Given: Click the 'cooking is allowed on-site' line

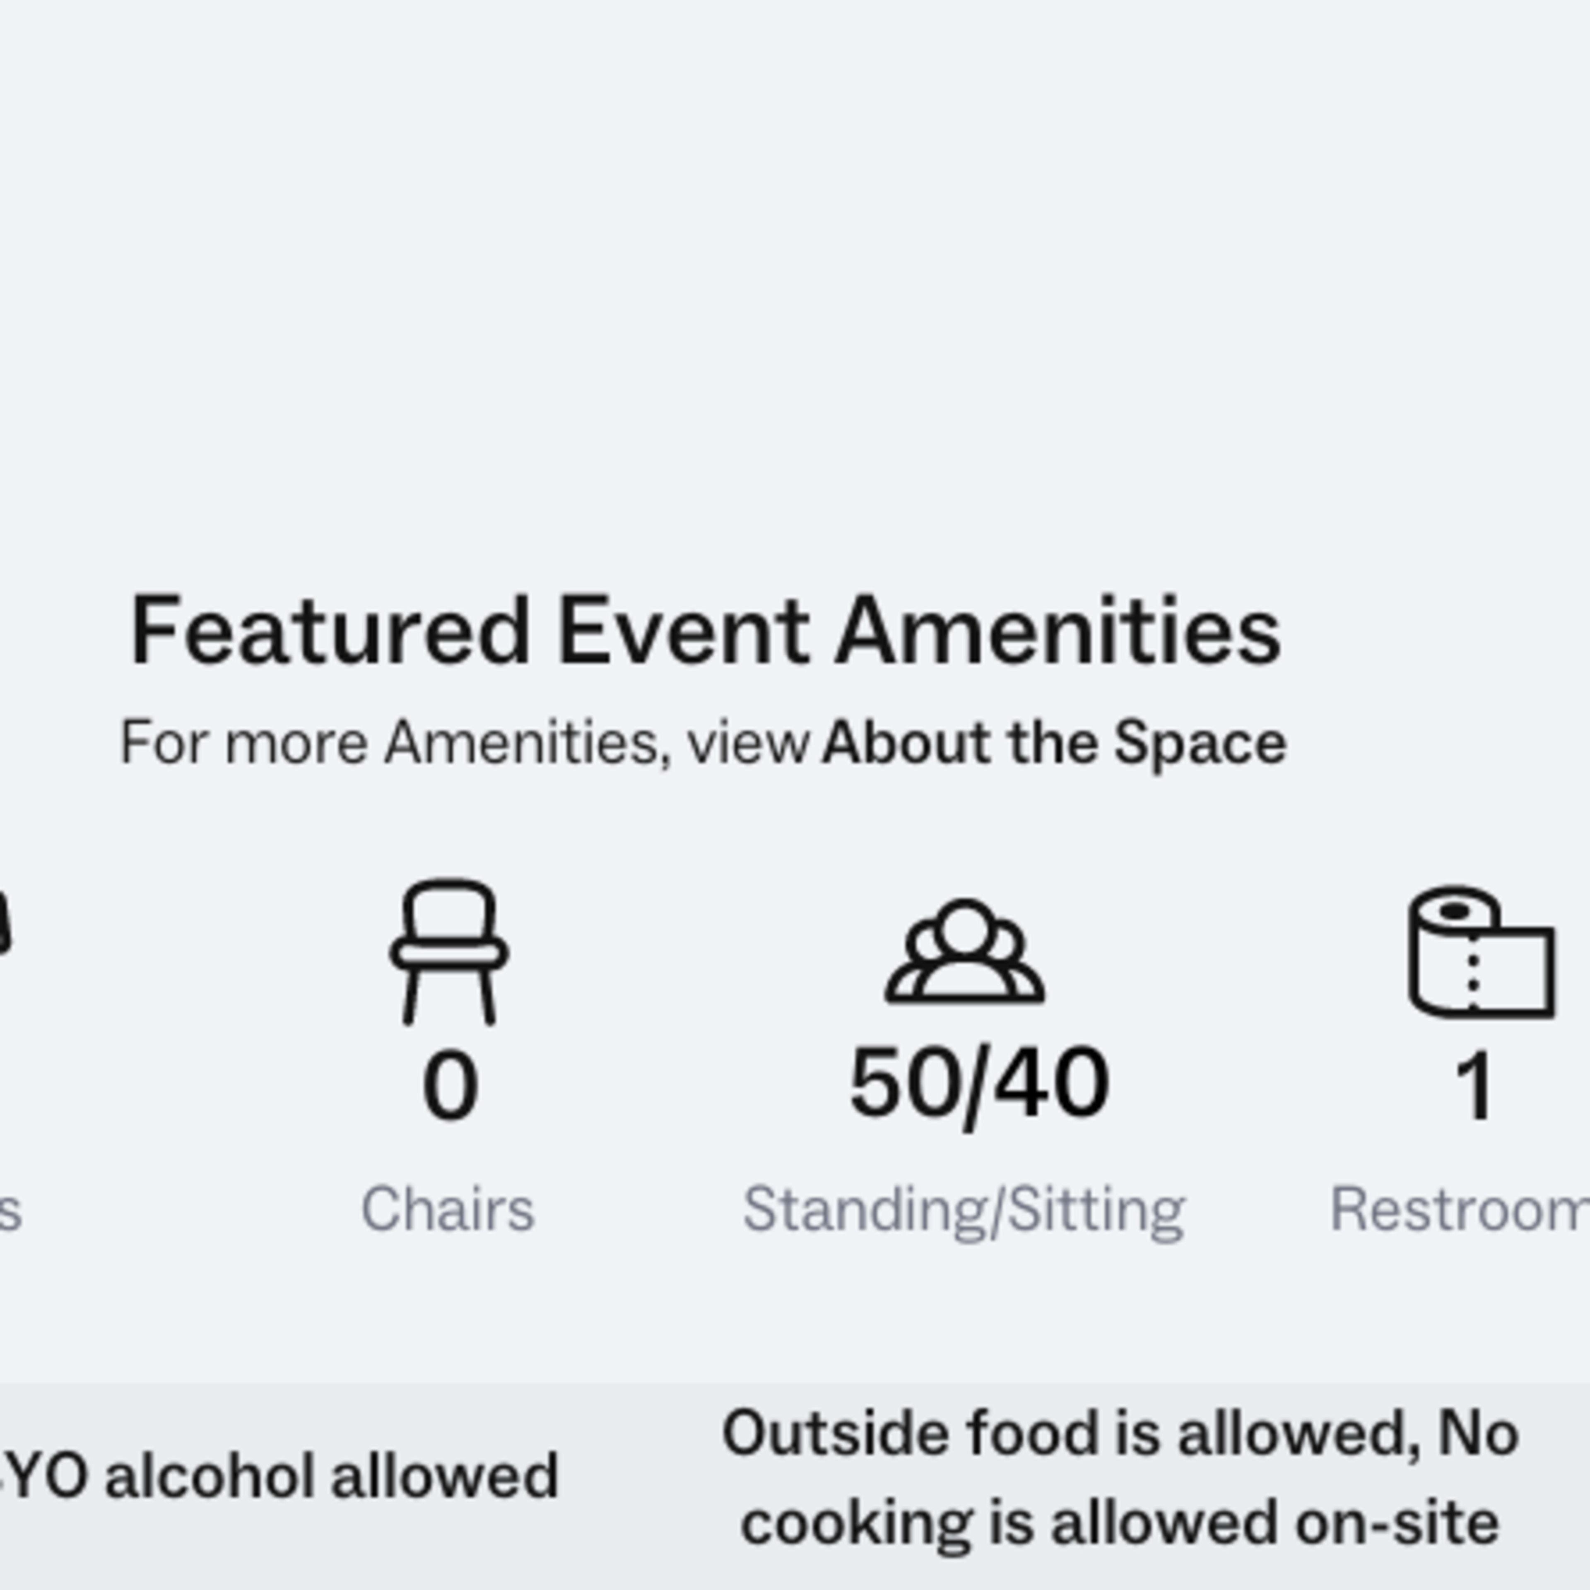Looking at the screenshot, I should pos(1120,1523).
